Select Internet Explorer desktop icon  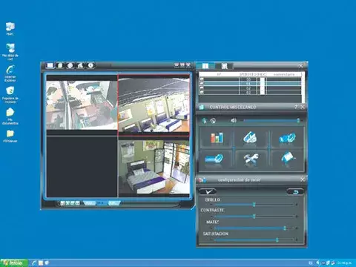[x=10, y=73]
